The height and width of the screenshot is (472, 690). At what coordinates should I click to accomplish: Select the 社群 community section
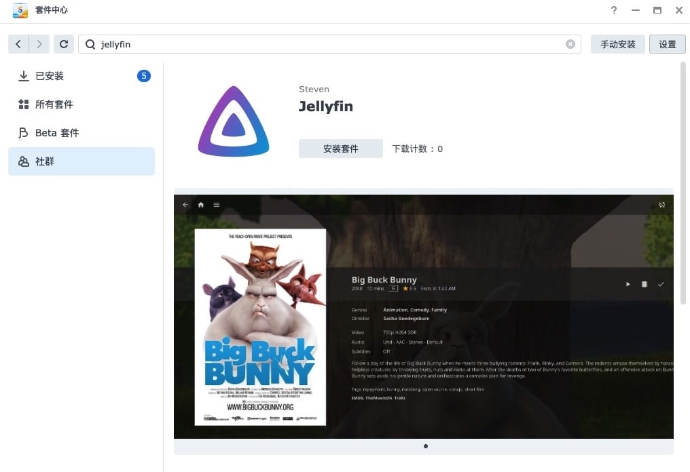[x=81, y=161]
